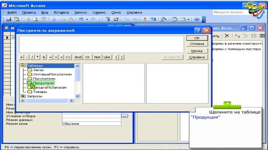Expand the Запросы tree node
The height and width of the screenshot is (150, 268).
[23, 96]
